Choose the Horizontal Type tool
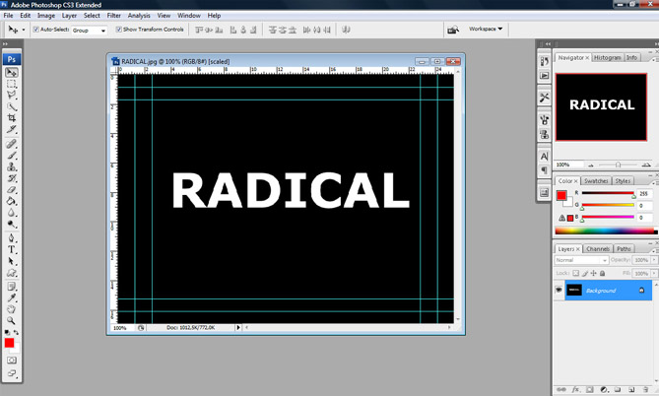 coord(12,250)
